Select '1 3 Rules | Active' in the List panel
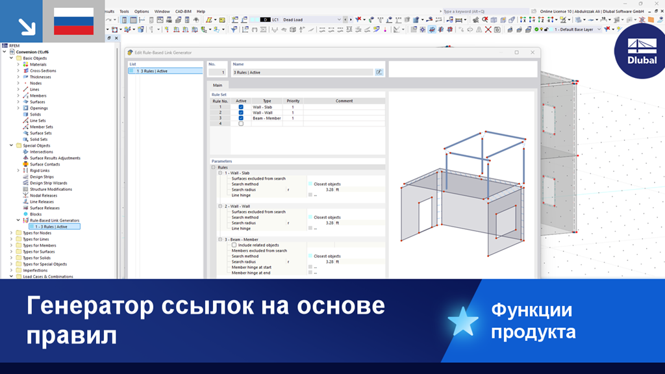 tap(166, 71)
